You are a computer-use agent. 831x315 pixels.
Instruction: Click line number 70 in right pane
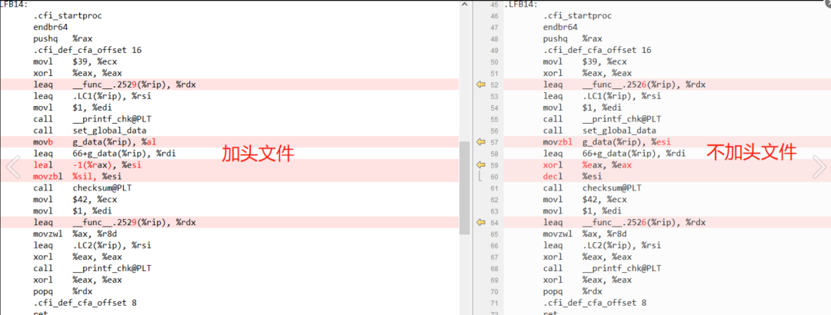[495, 291]
